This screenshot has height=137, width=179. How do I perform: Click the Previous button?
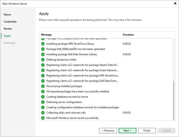(x=108, y=130)
